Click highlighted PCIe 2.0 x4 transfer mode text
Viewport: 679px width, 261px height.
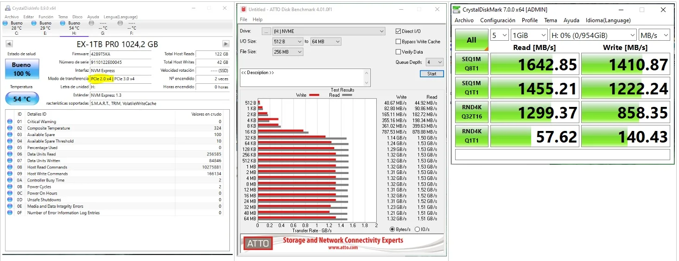pyautogui.click(x=102, y=79)
